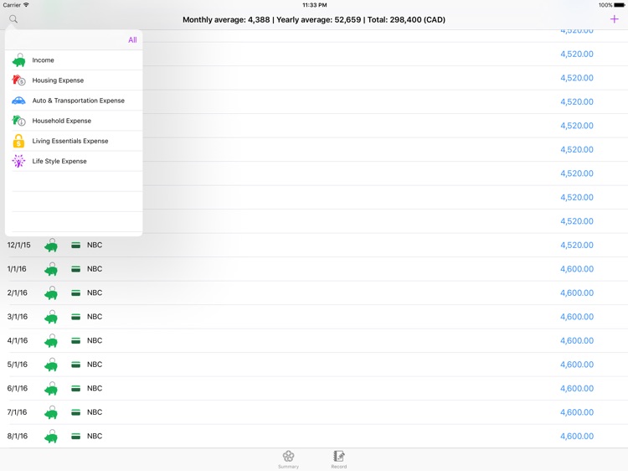Click the card icon in 4/1/16 row
Image resolution: width=628 pixels, height=471 pixels.
click(75, 341)
